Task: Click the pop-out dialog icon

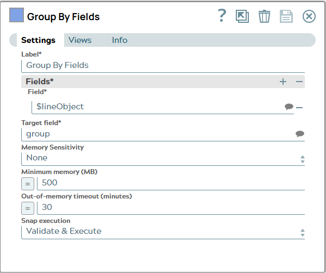Action: pyautogui.click(x=242, y=16)
